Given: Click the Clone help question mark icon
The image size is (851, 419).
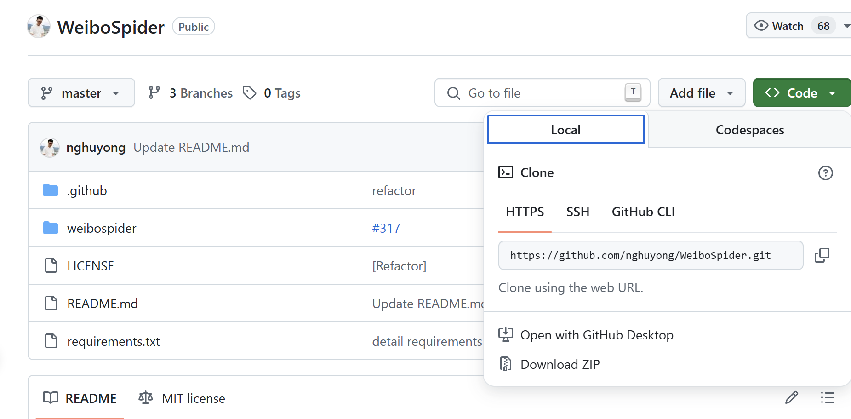Looking at the screenshot, I should point(825,173).
